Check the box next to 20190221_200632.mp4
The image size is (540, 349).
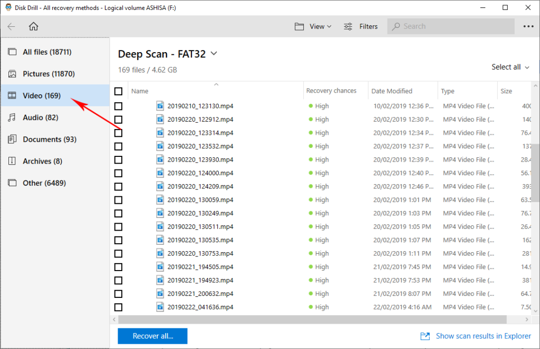(x=118, y=293)
